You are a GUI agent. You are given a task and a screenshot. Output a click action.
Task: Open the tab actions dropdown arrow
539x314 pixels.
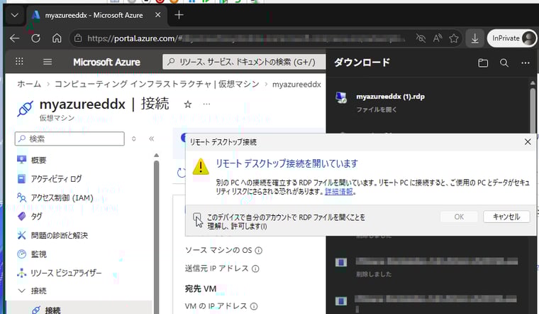click(x=14, y=15)
